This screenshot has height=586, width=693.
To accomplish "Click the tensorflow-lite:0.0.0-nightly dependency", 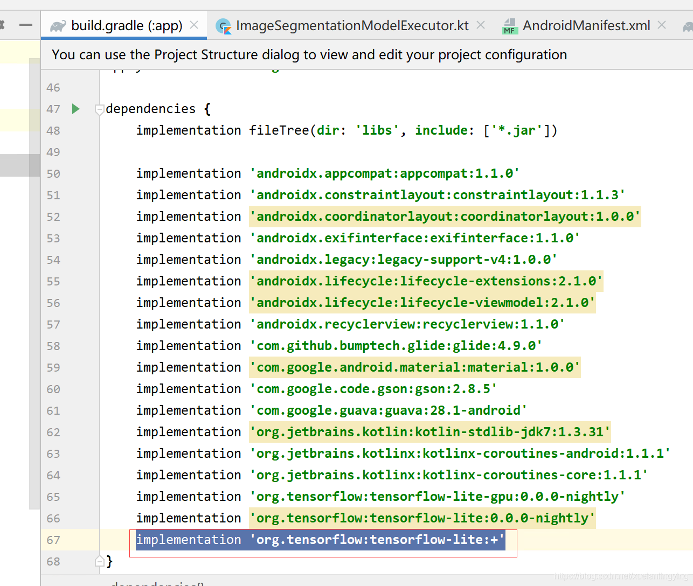I will [422, 518].
